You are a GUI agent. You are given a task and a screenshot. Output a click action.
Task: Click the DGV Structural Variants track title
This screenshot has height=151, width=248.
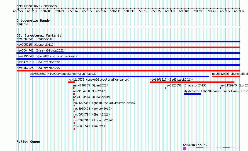click(39, 35)
